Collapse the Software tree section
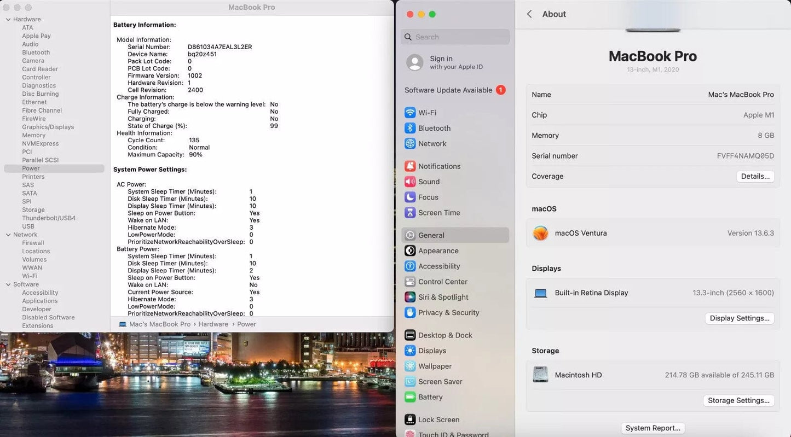 click(x=8, y=284)
